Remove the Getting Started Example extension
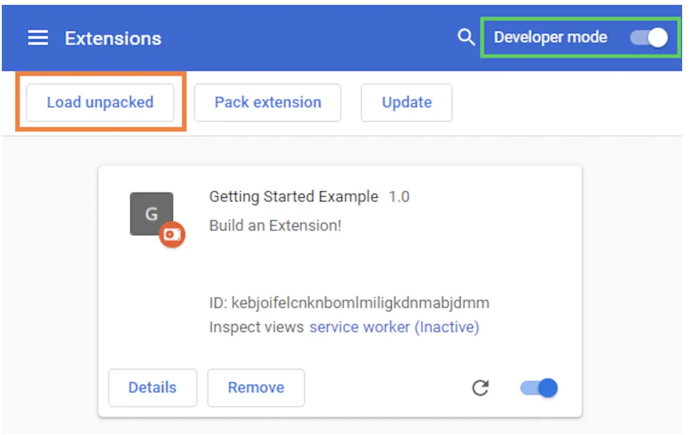Viewport: 690px width, 435px height. 256,387
